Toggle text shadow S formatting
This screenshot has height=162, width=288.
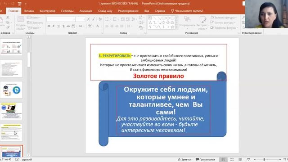pos(63,26)
